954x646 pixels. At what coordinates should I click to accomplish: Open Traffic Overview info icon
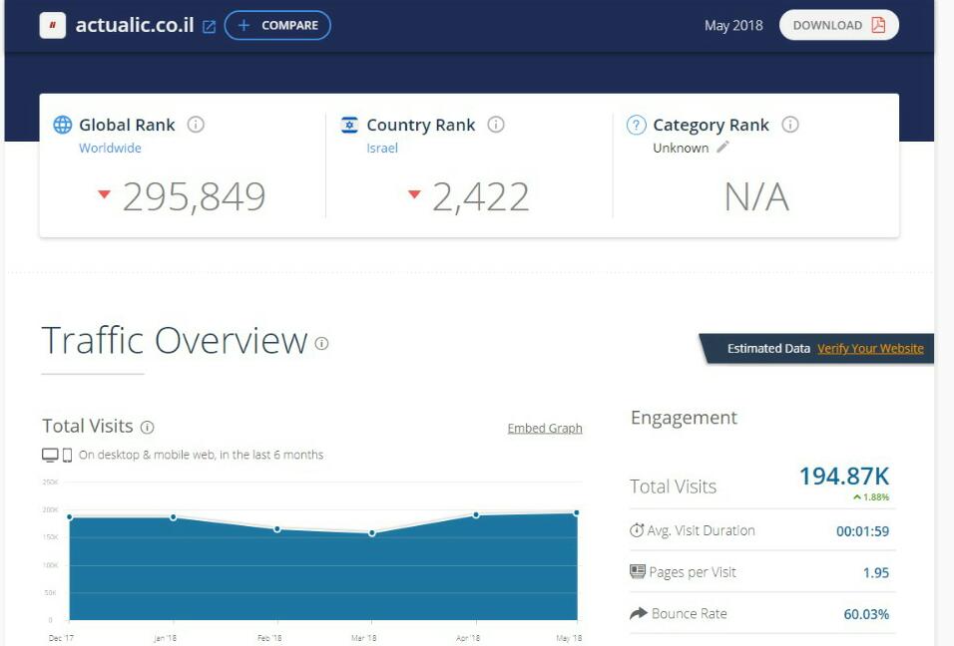(321, 343)
